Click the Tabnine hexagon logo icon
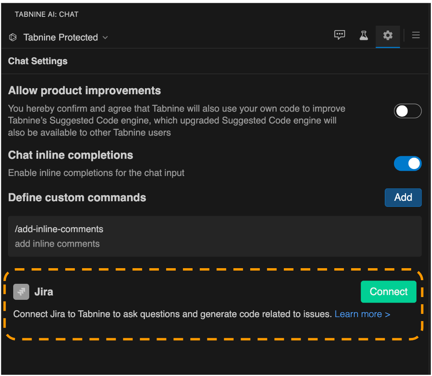The width and height of the screenshot is (432, 376). point(13,37)
